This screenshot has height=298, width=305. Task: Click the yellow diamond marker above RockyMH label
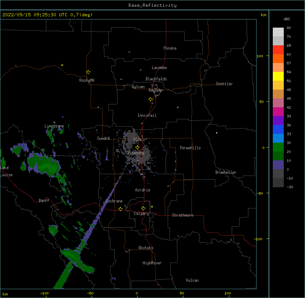tap(88, 72)
